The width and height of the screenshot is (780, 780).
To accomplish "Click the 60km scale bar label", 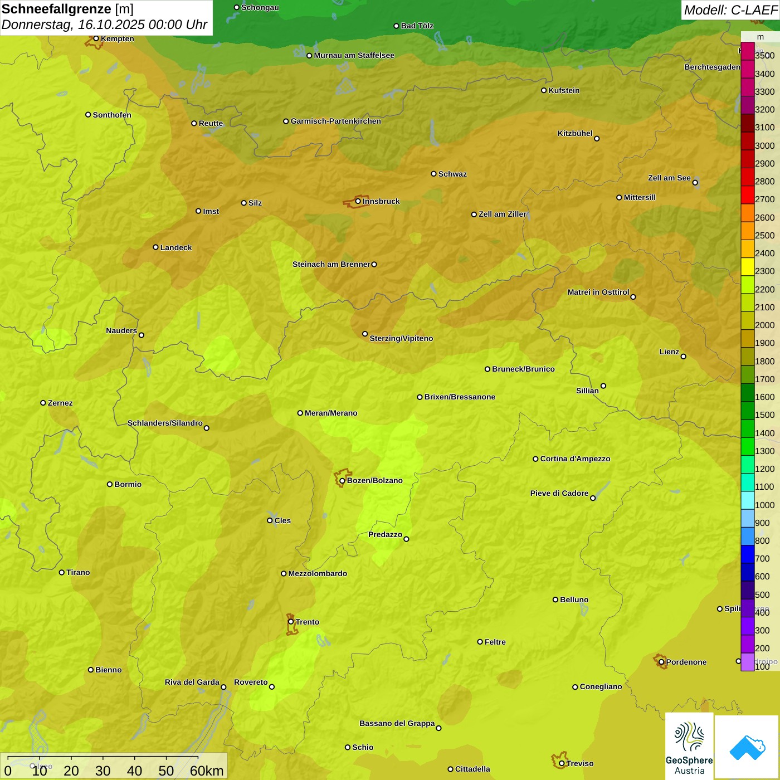I will point(207,771).
